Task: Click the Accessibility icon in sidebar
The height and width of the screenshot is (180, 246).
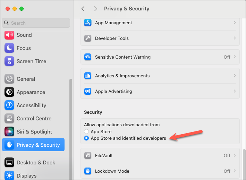Action: pyautogui.click(x=9, y=105)
